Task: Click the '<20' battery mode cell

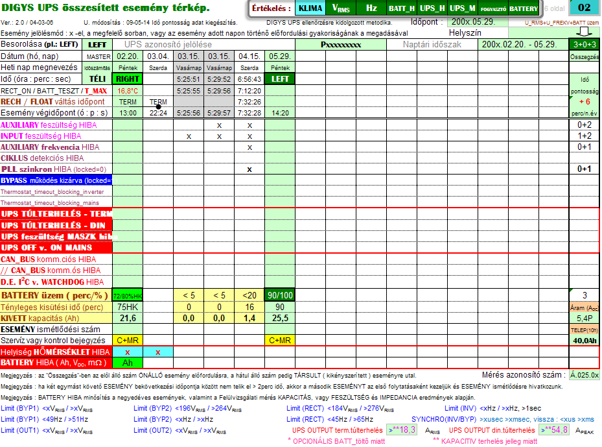Action: [249, 296]
